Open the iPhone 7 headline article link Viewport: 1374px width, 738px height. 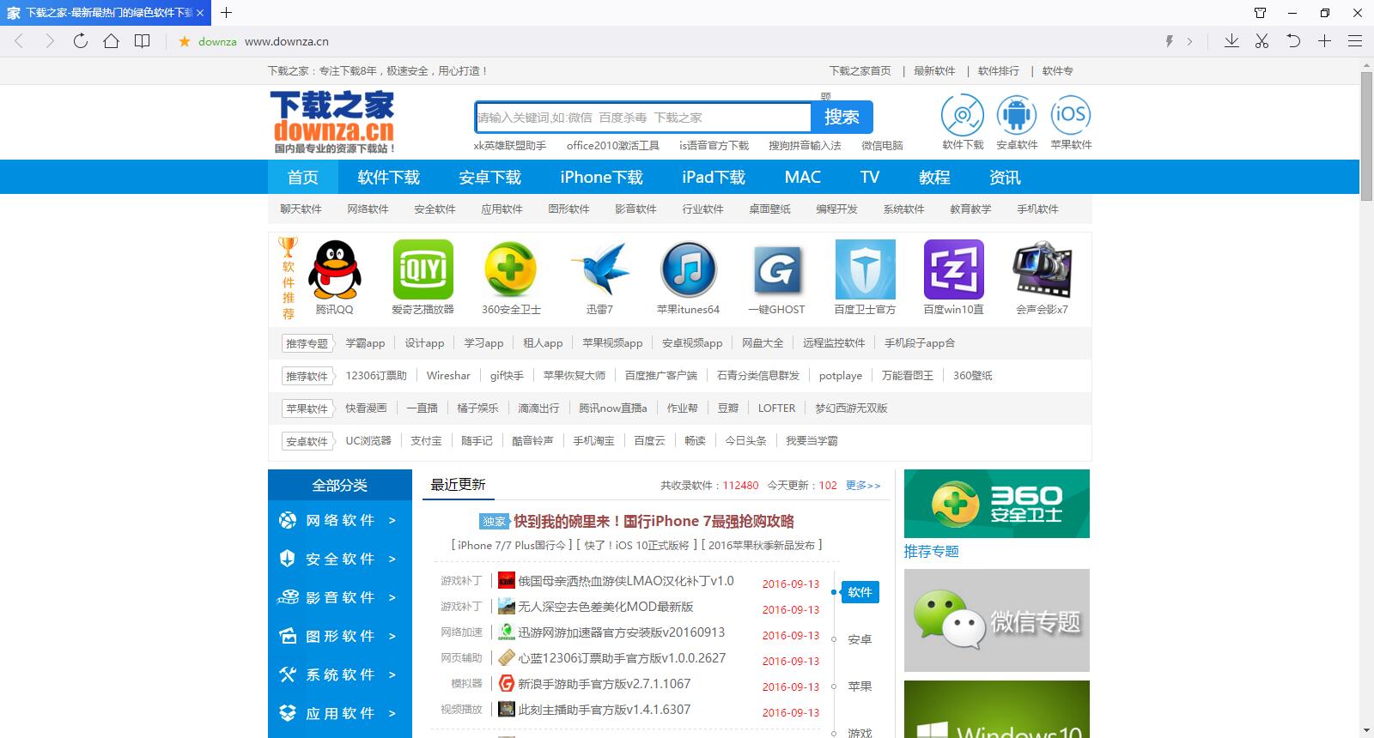tap(654, 521)
